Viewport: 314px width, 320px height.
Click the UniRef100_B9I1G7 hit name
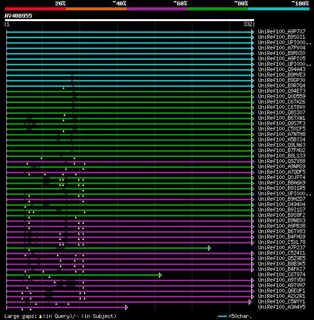(282, 210)
